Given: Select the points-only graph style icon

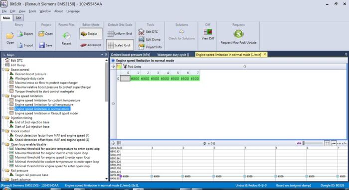Looking at the screenshot, I should pyautogui.click(x=345, y=143).
